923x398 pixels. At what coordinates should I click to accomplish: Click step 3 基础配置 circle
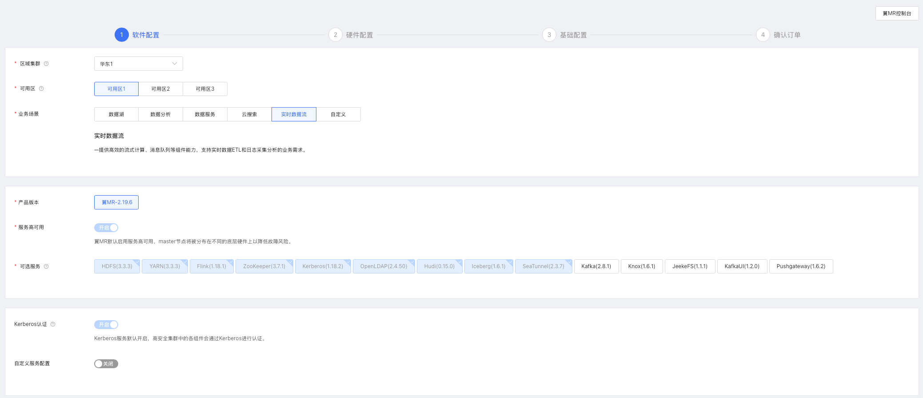549,35
